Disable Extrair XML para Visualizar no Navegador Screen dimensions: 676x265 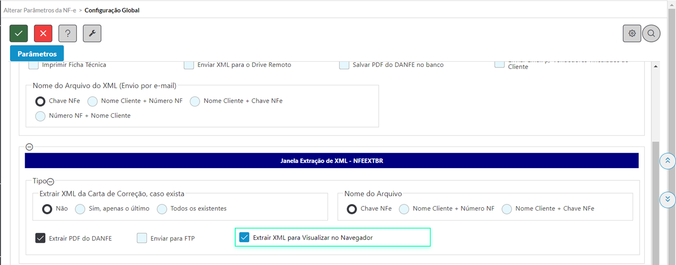point(245,238)
